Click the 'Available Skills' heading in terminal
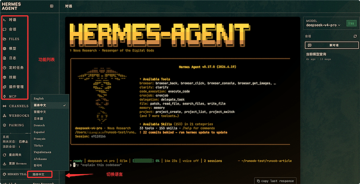The height and width of the screenshot is (184, 360). tap(157, 124)
